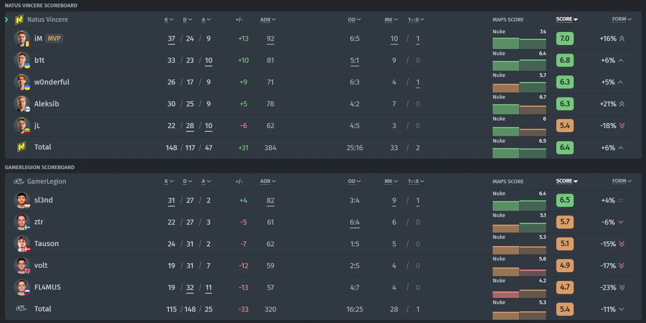Click iM's green 7.0 score badge
The height and width of the screenshot is (323, 646).
point(565,38)
